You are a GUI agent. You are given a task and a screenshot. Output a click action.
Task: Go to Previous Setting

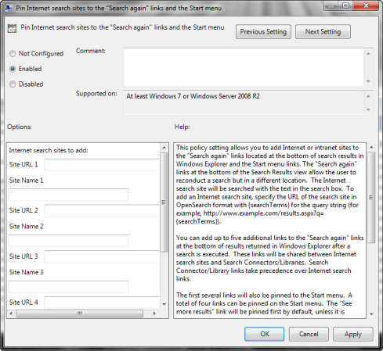pos(263,32)
